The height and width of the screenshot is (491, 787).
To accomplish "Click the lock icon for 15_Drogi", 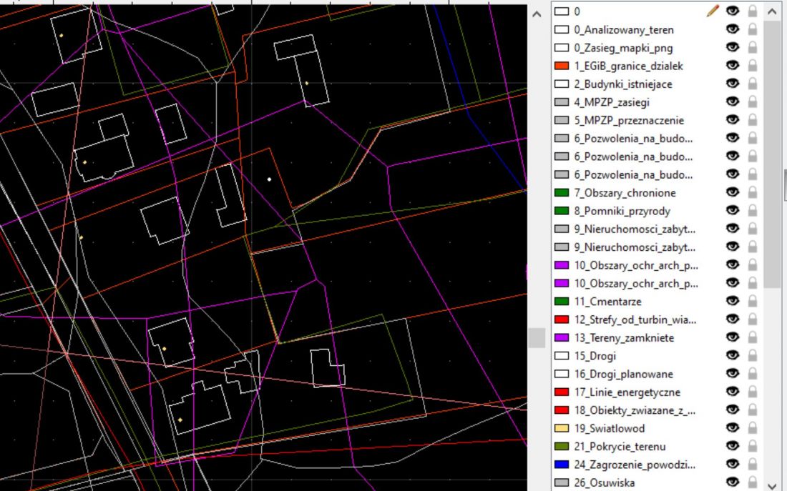I will (x=753, y=356).
